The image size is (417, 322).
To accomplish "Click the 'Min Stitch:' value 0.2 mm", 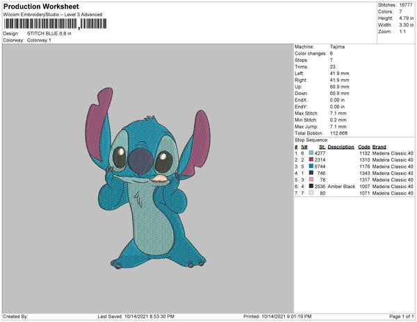I will [338, 120].
